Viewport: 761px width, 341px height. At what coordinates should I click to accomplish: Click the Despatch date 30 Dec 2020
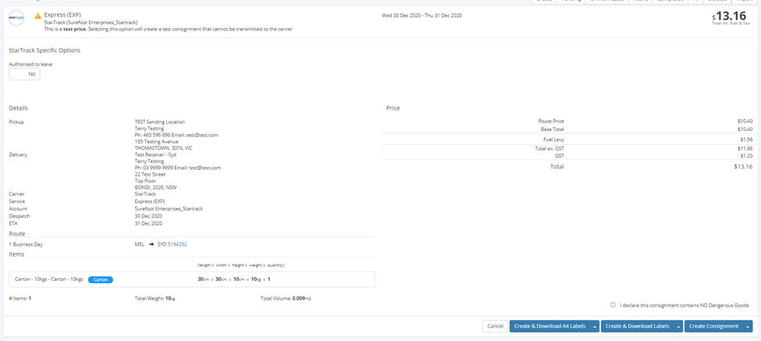pos(148,216)
